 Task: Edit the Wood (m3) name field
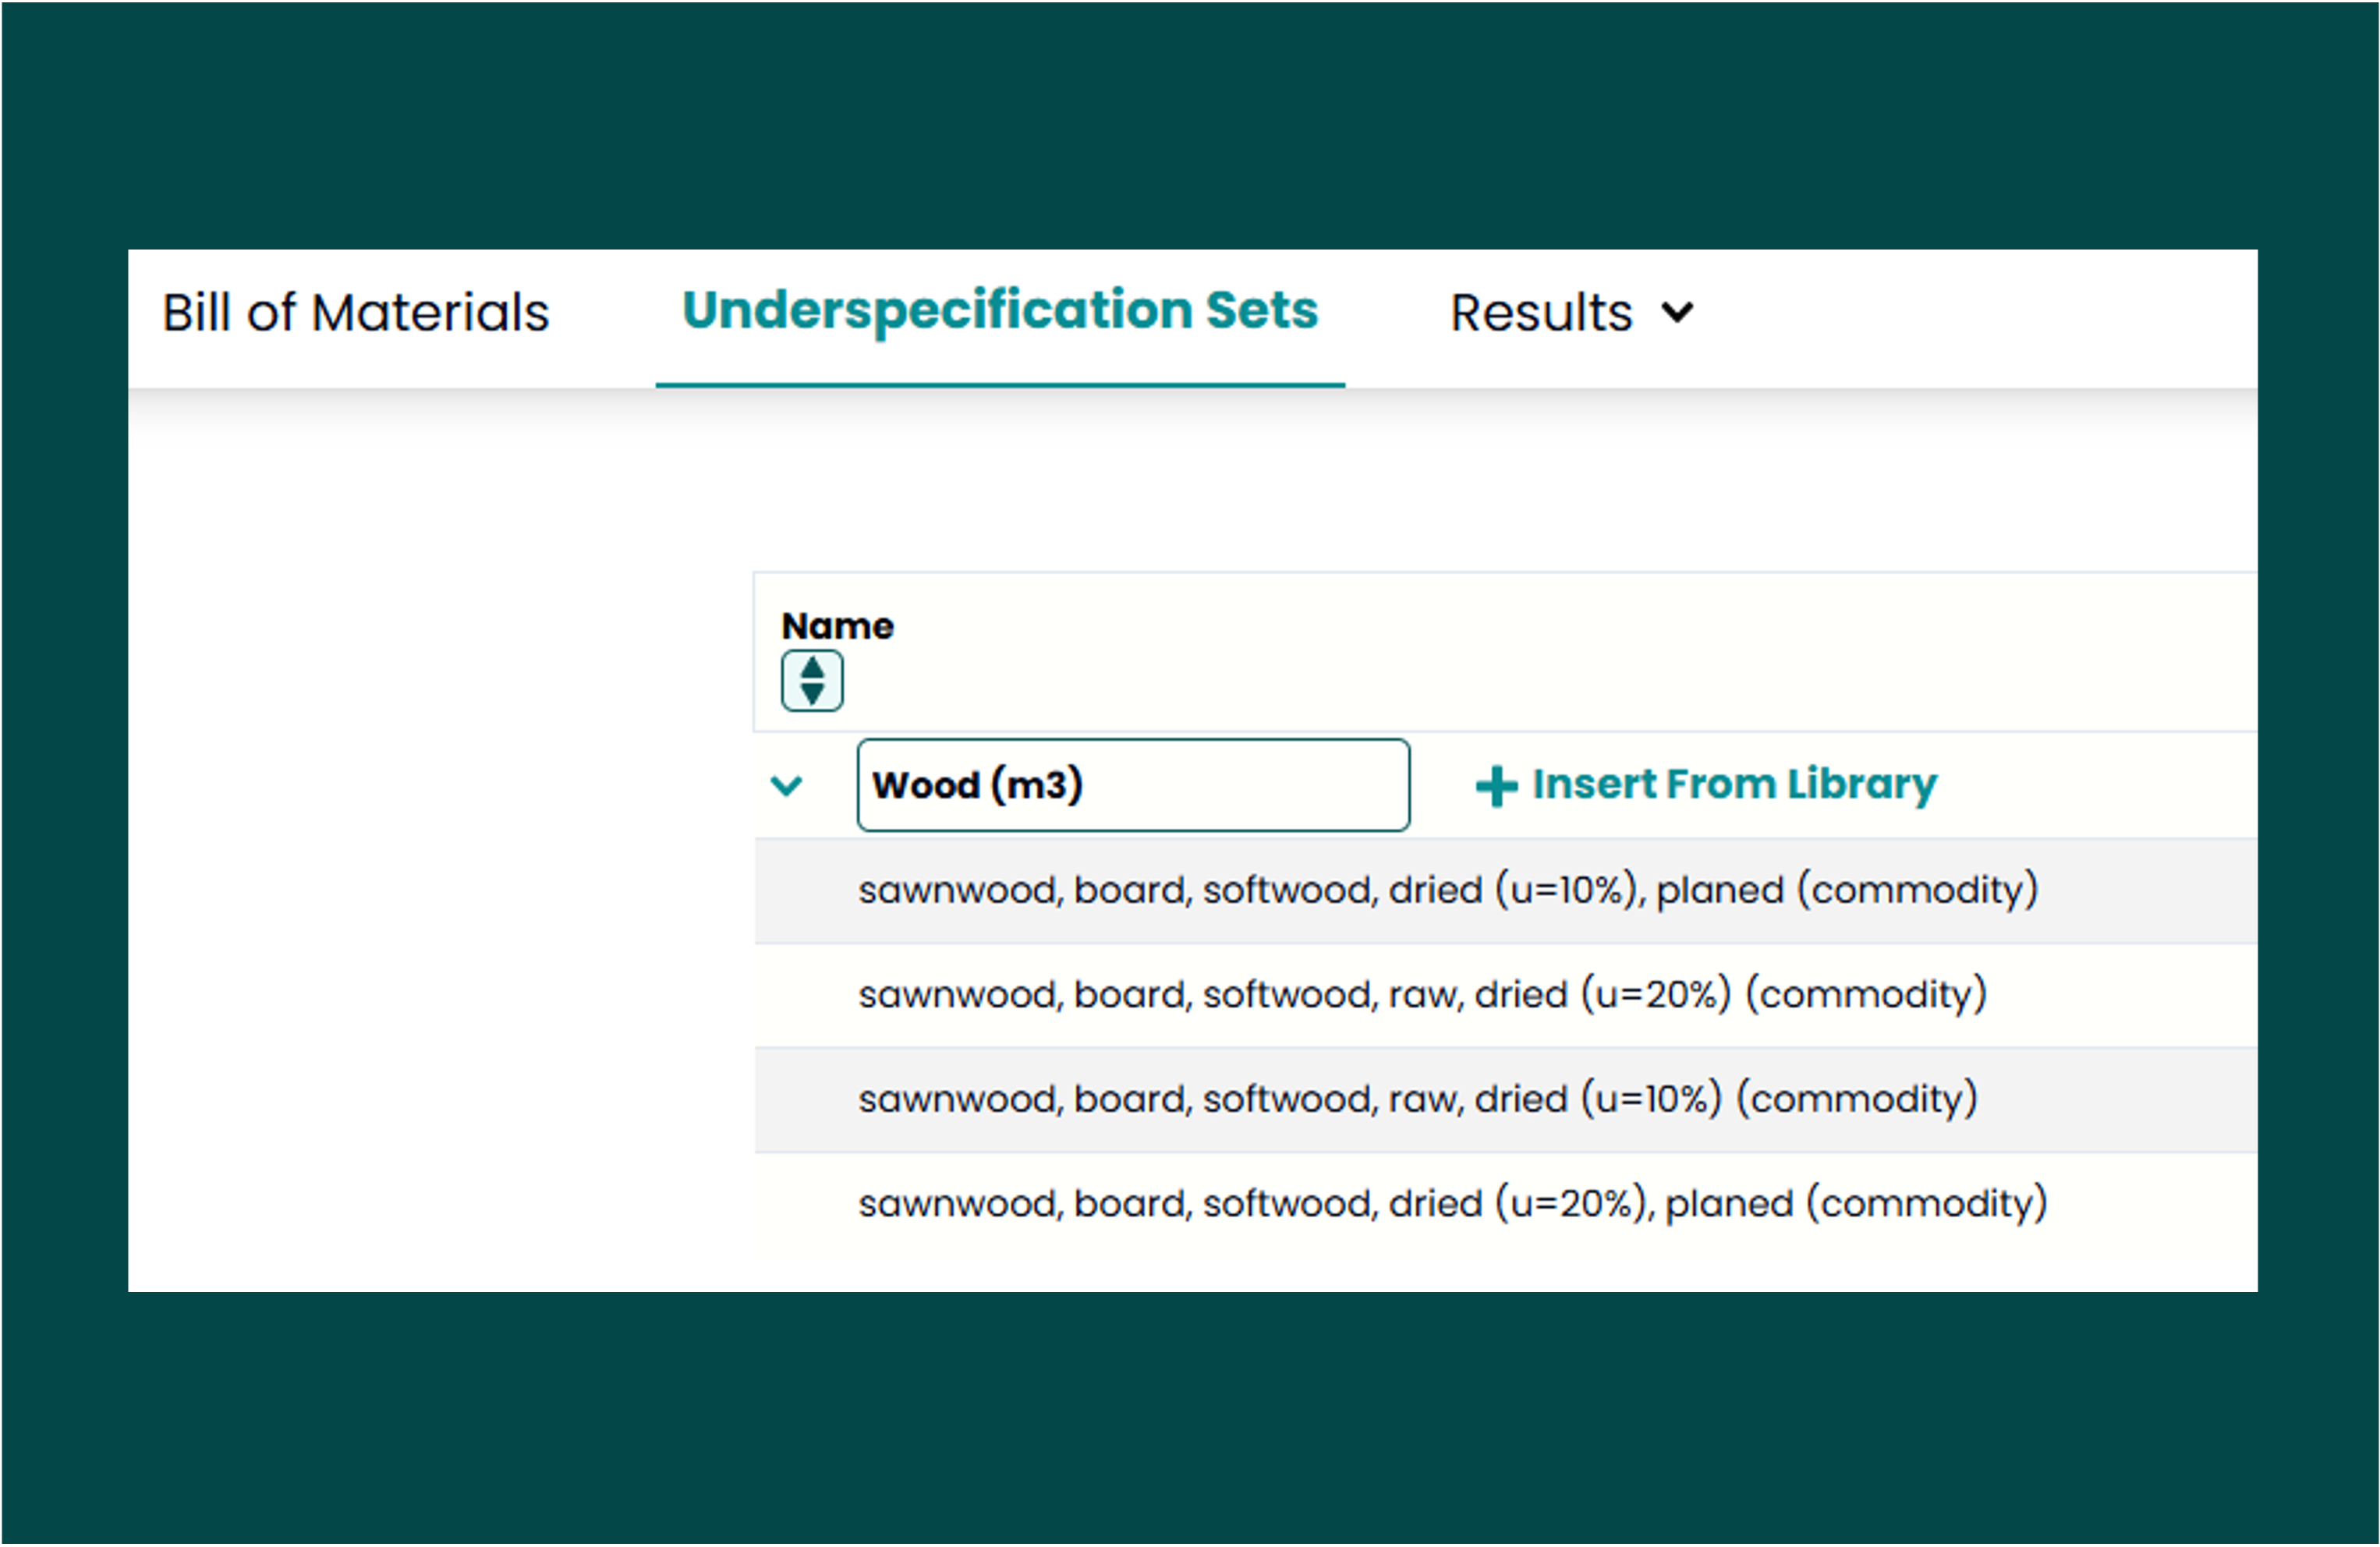tap(1133, 785)
